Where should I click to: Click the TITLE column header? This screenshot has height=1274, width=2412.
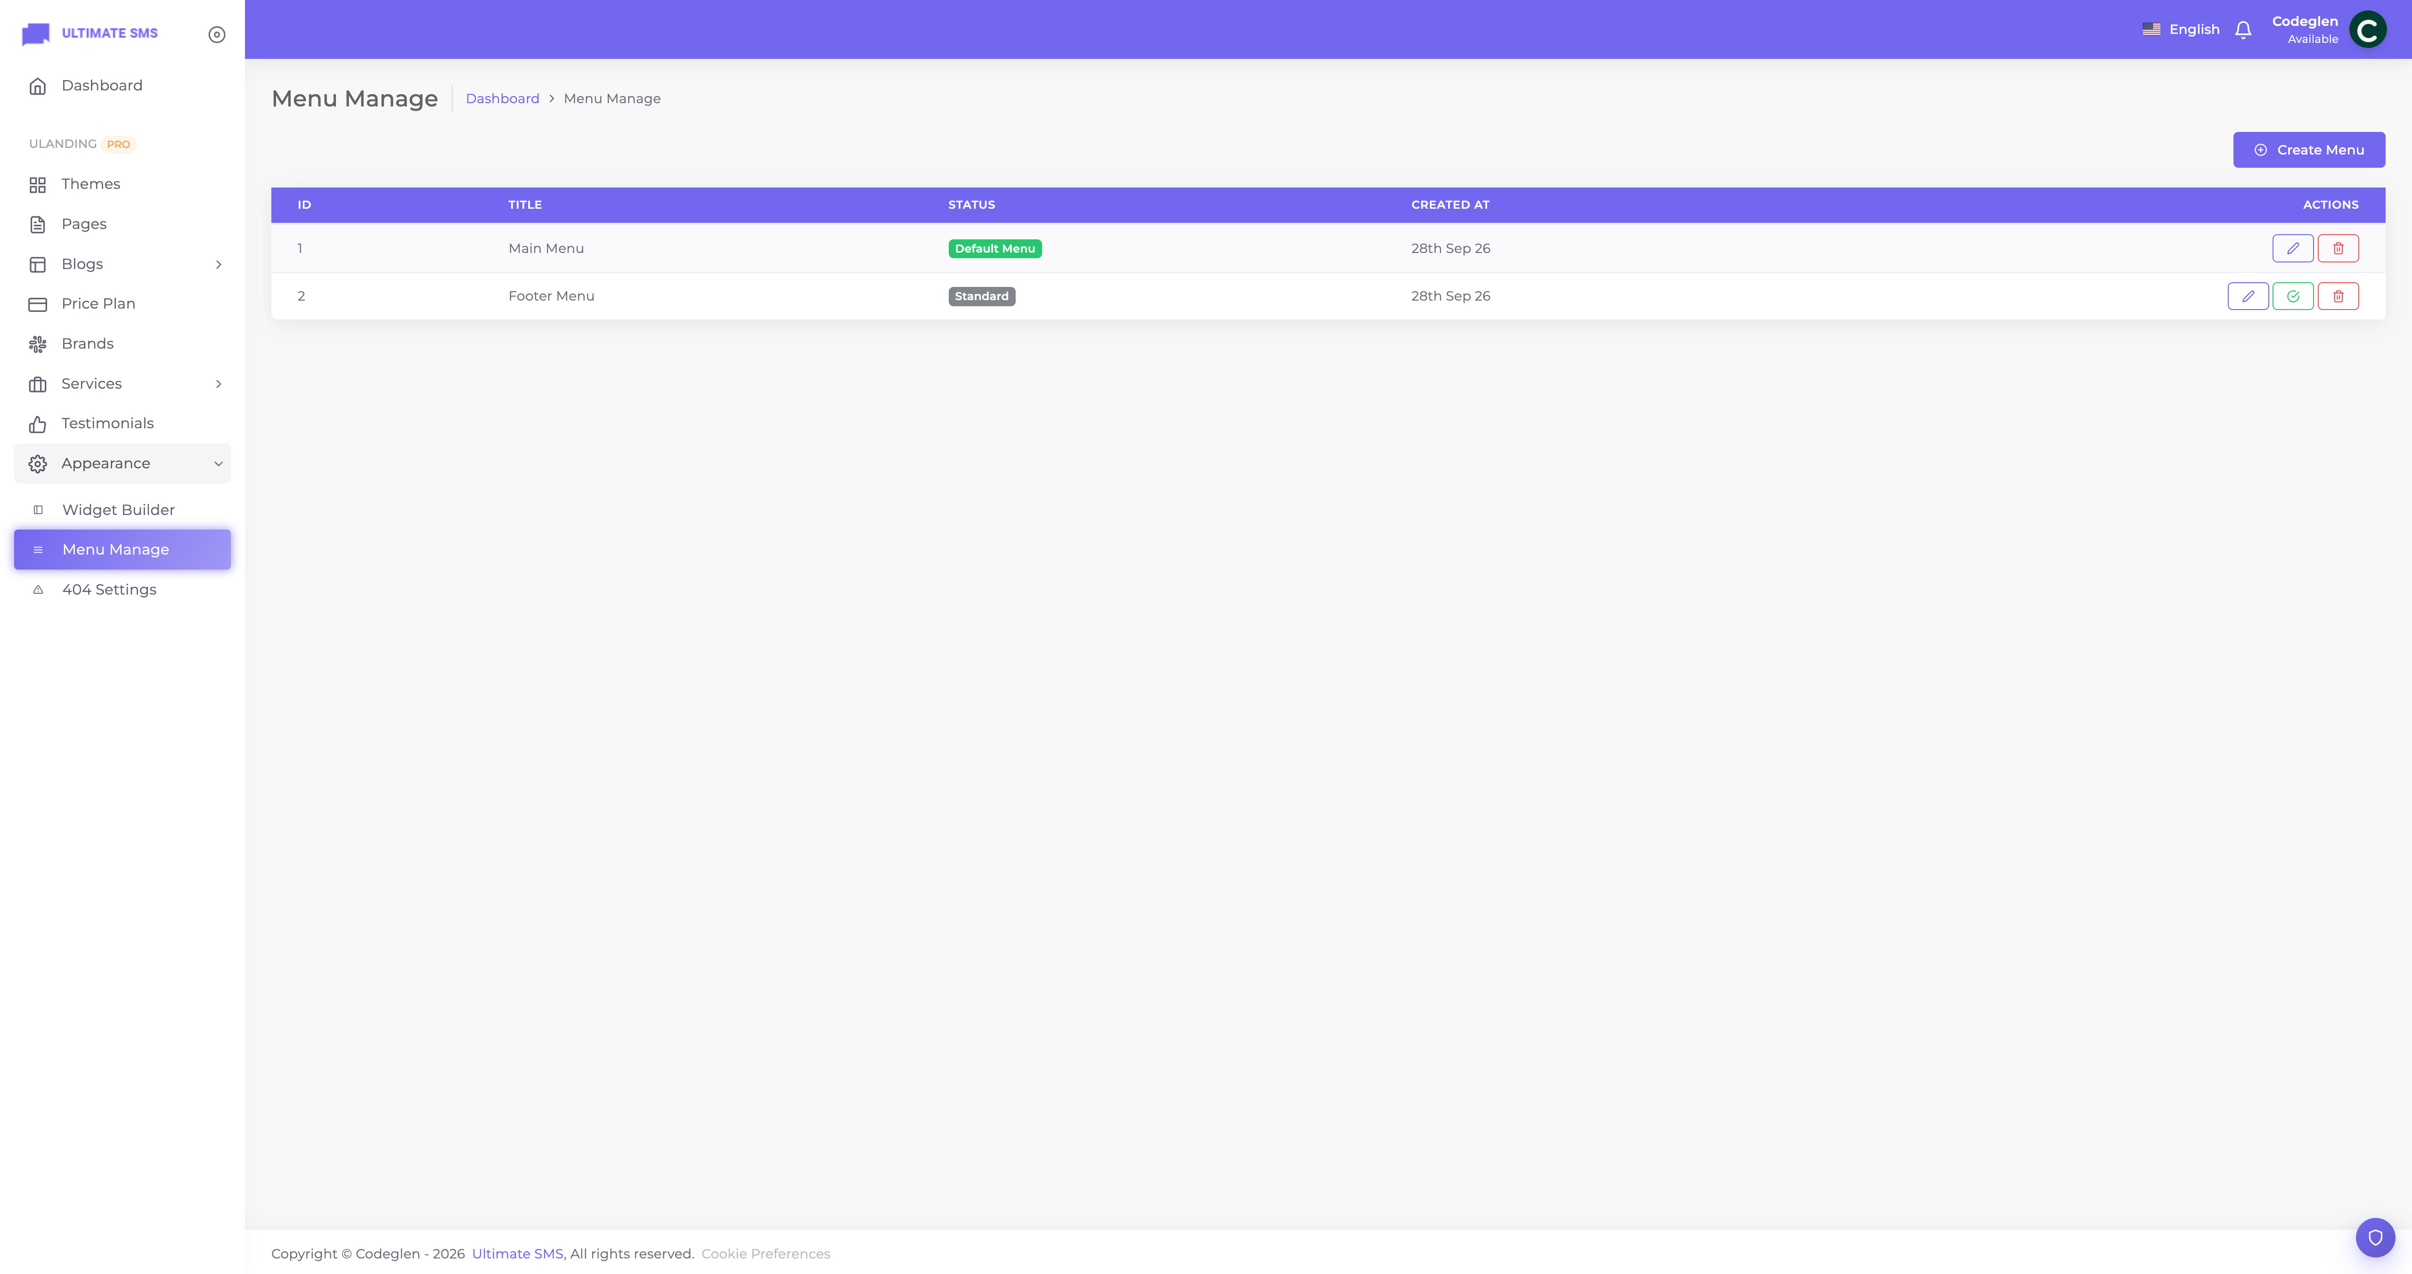pyautogui.click(x=524, y=204)
